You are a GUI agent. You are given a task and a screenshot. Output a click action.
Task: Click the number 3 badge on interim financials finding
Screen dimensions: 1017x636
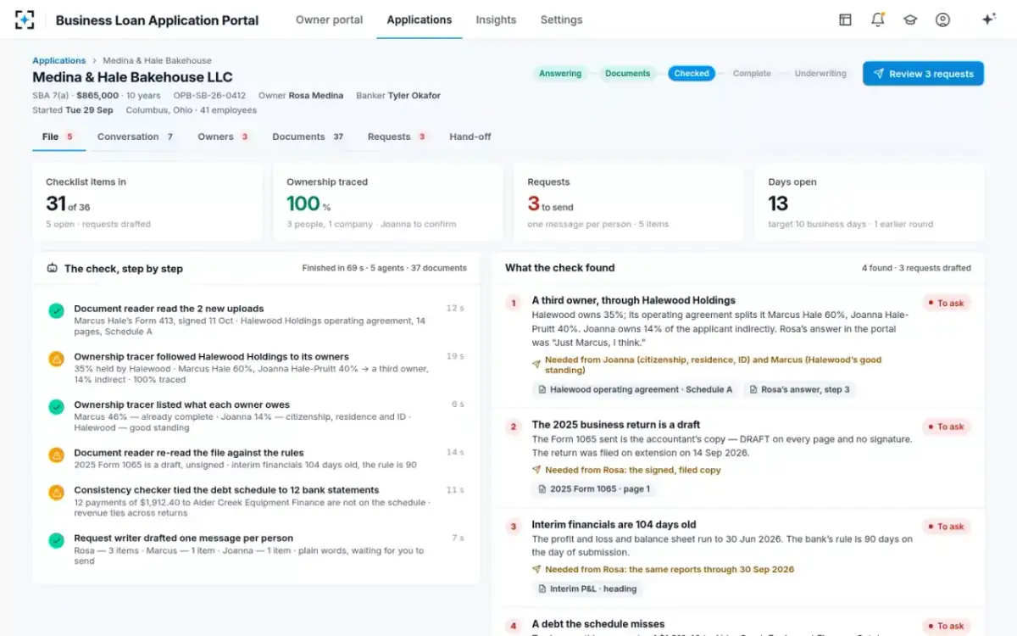[x=513, y=527]
